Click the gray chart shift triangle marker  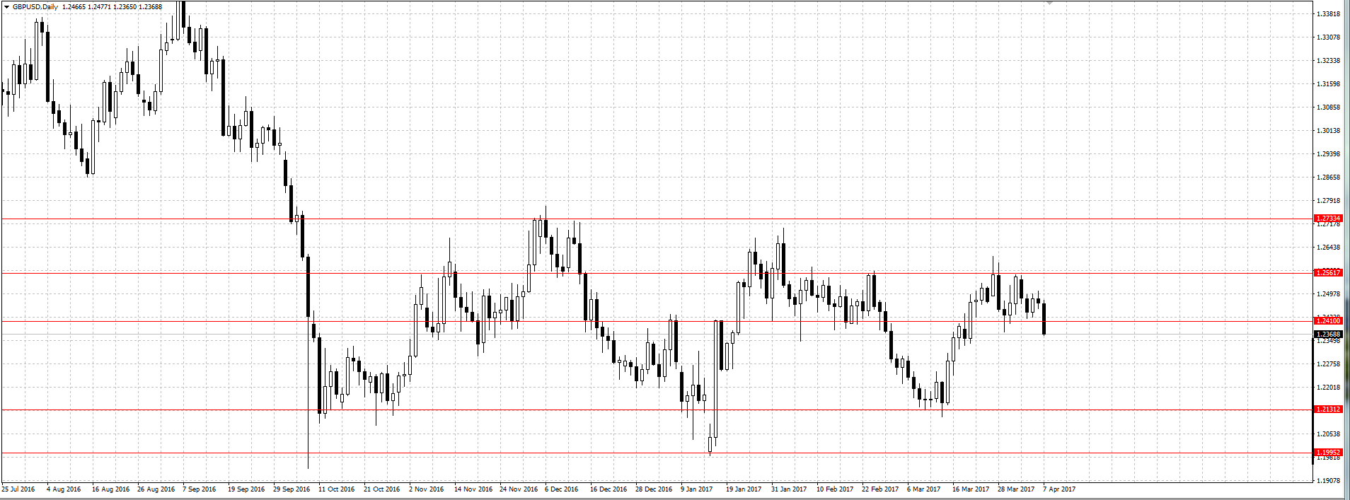point(1049,3)
